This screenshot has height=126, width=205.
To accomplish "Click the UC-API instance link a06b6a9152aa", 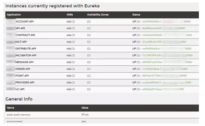I will [x=163, y=89].
